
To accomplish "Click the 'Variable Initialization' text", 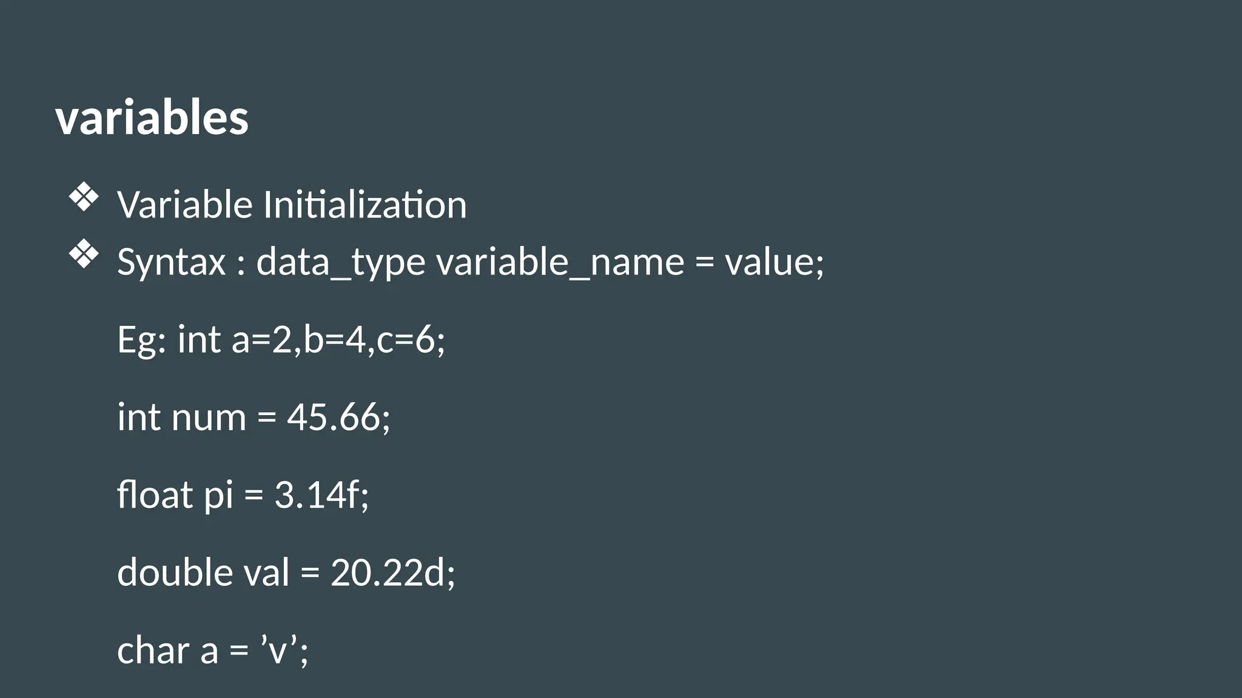I will coord(292,204).
